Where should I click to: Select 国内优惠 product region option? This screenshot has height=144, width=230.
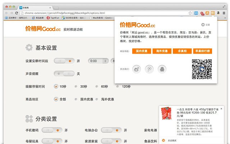76,99
